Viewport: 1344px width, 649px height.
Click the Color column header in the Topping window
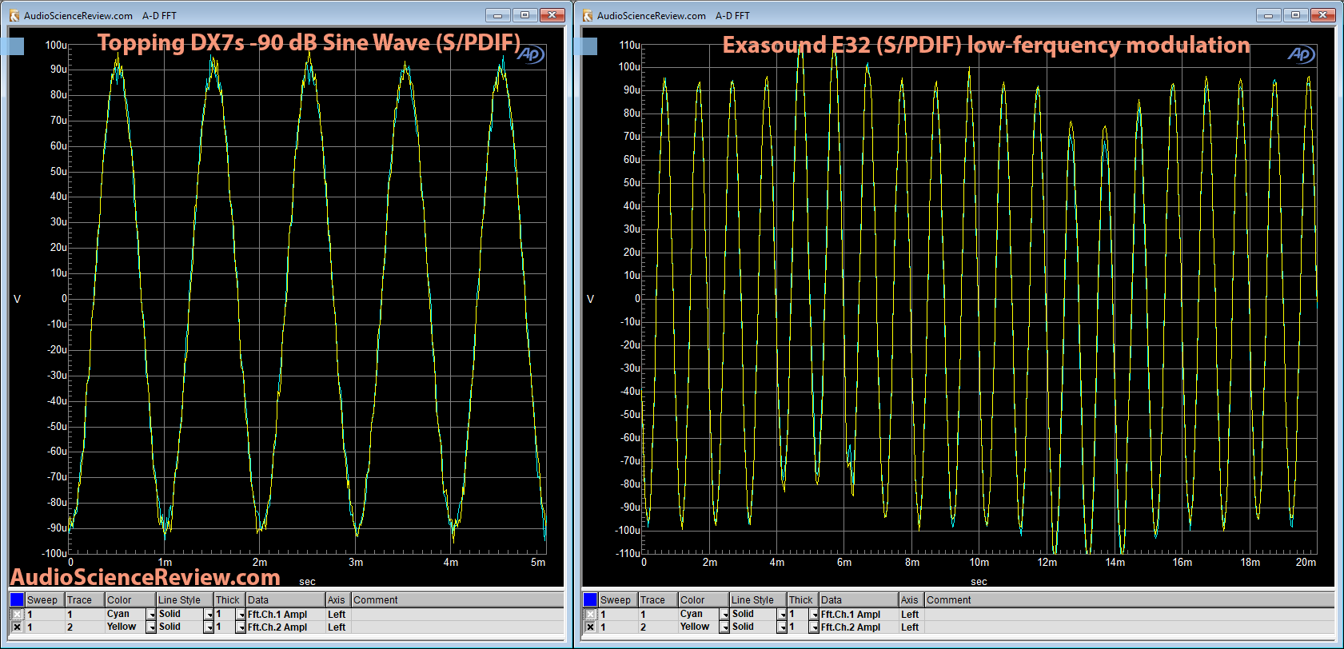(x=130, y=599)
